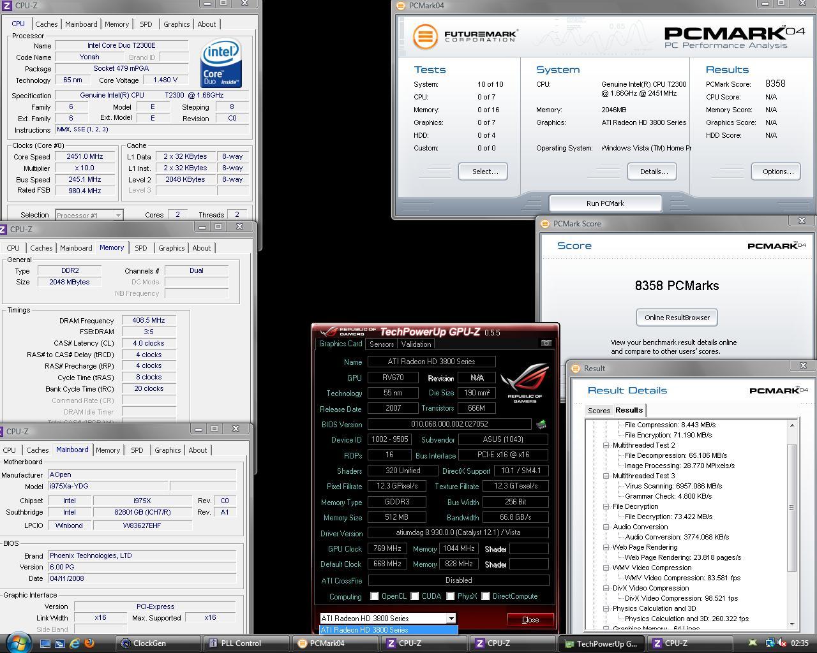817x653 pixels.
Task: Select 'Grammar Check: 4.800 KB/s' result row
Action: (x=668, y=496)
